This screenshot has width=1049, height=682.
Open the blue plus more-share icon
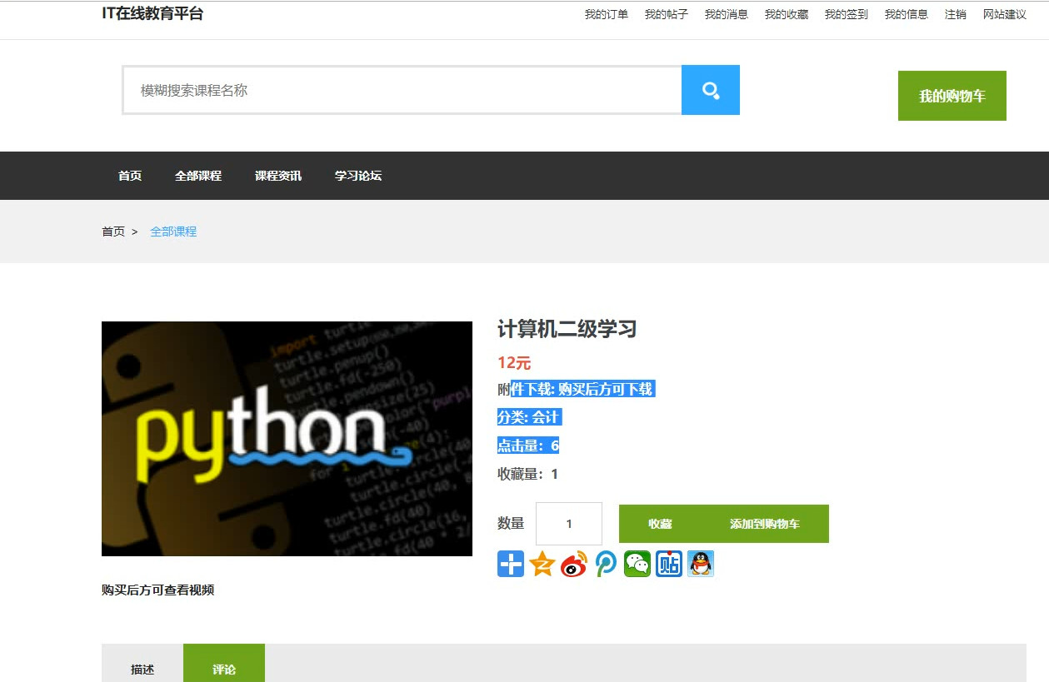511,564
